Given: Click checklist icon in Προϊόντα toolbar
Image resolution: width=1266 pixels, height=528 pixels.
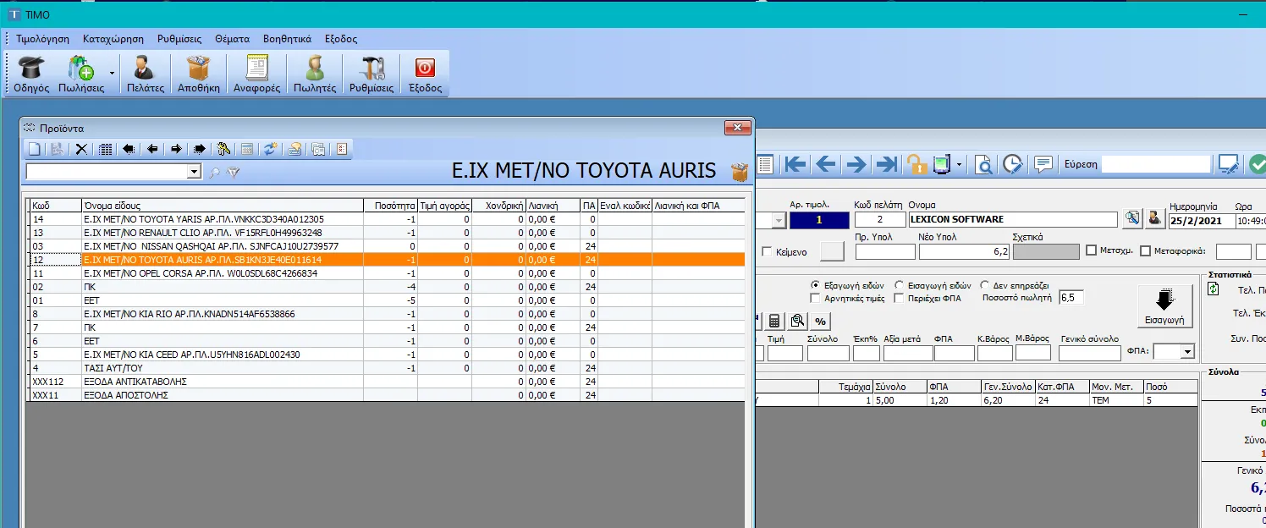Looking at the screenshot, I should tap(342, 149).
